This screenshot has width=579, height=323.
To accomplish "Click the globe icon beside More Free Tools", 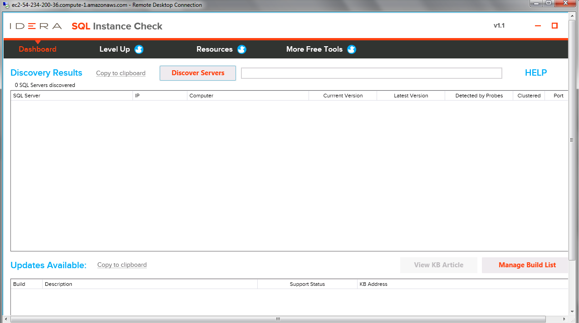I will (352, 49).
